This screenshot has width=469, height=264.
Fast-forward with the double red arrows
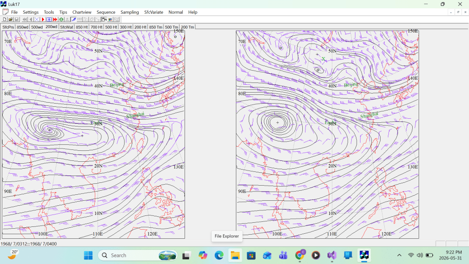[55, 19]
